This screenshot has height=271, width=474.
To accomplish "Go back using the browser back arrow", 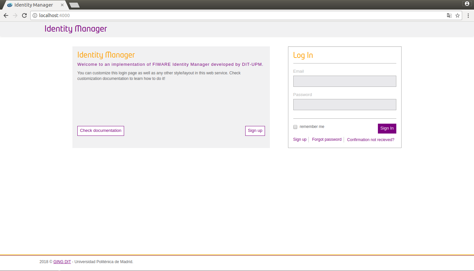I will [x=6, y=15].
